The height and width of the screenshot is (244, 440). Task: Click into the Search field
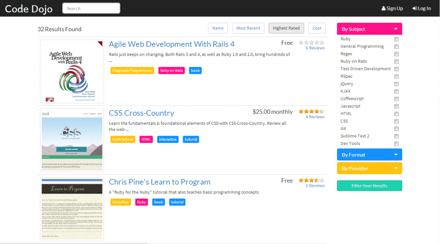pyautogui.click(x=91, y=9)
